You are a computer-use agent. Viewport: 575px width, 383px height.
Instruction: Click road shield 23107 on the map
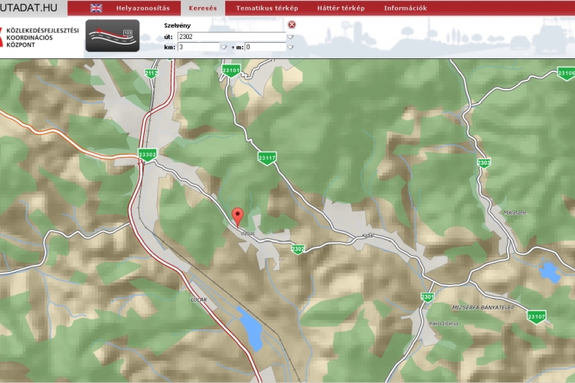(x=536, y=316)
